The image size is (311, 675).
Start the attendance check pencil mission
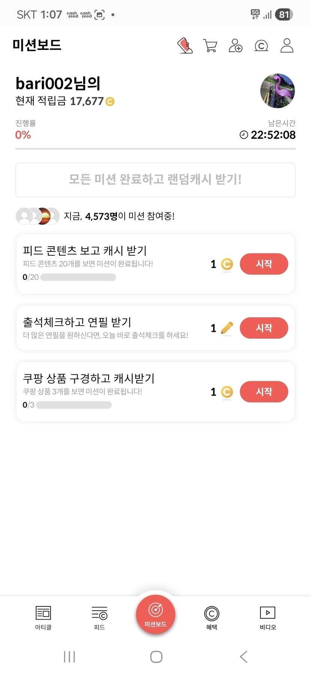(264, 328)
